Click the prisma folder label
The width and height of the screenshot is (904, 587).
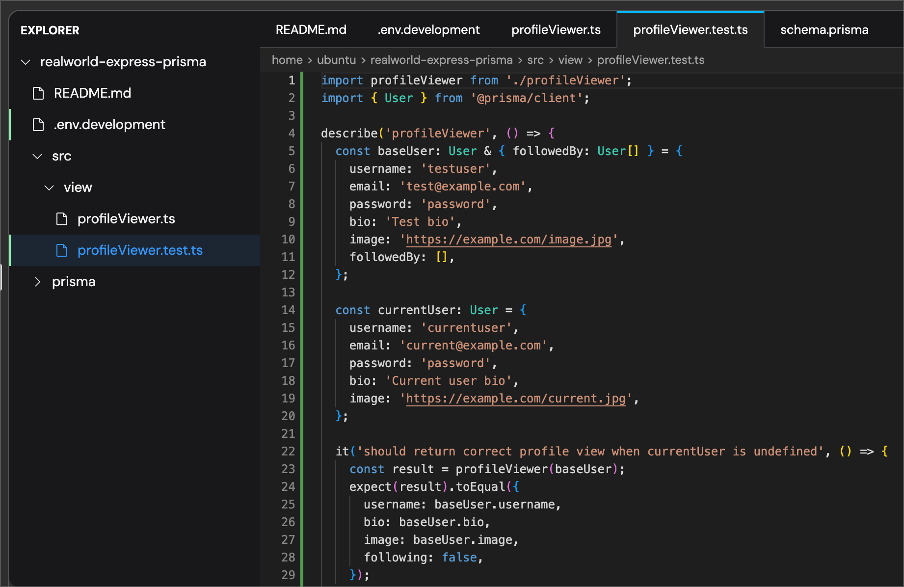(74, 282)
